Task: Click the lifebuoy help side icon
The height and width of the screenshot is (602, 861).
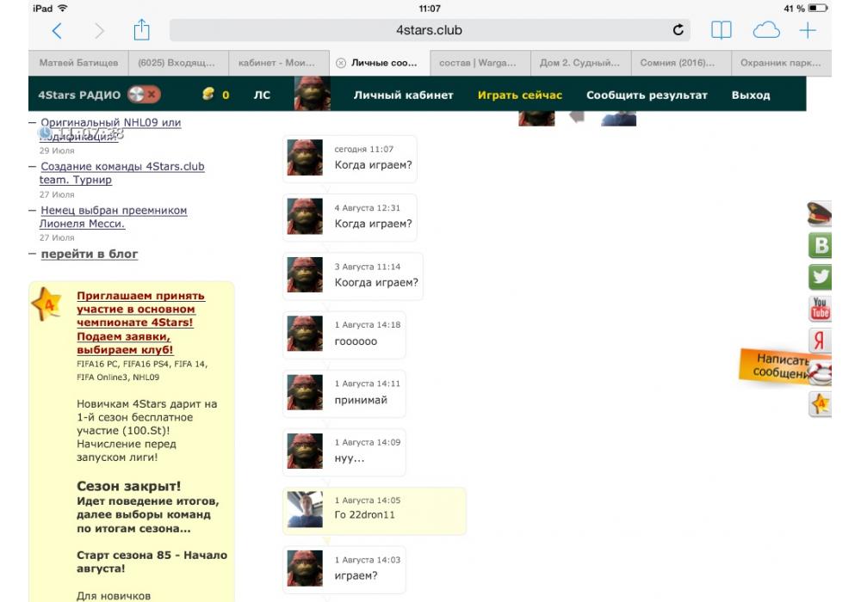Action: click(820, 373)
